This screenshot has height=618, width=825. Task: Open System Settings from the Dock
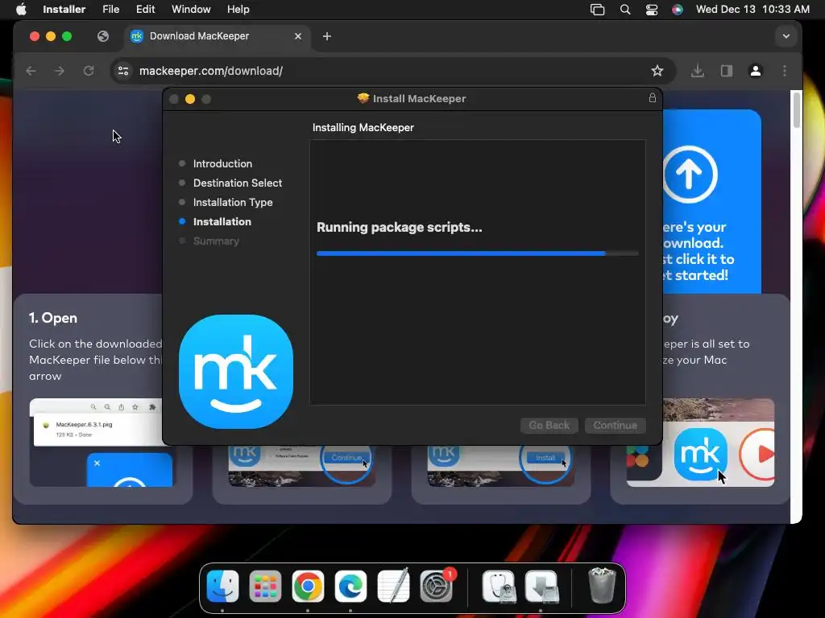click(436, 586)
